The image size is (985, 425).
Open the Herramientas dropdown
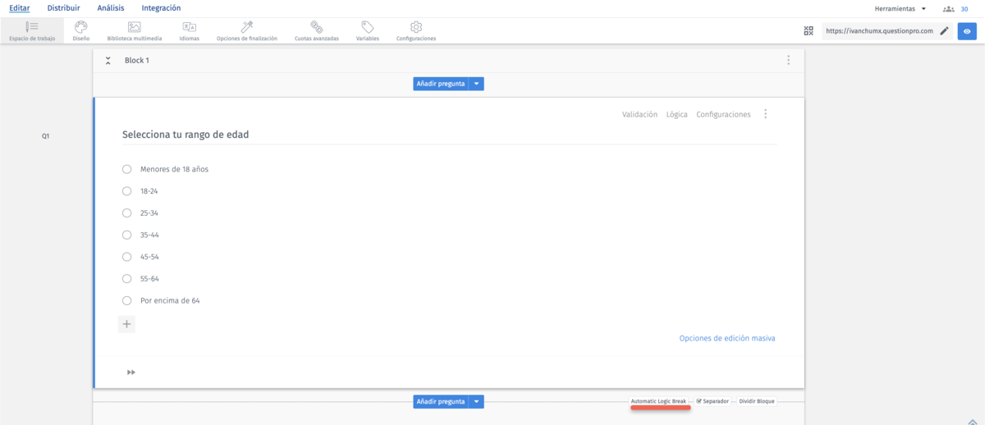click(900, 8)
